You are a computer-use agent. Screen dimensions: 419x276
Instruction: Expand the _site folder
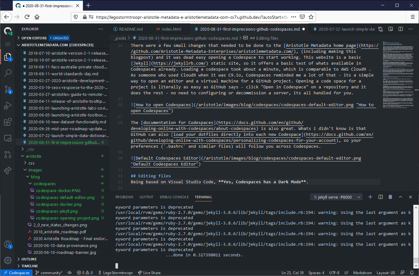[x=63, y=149]
